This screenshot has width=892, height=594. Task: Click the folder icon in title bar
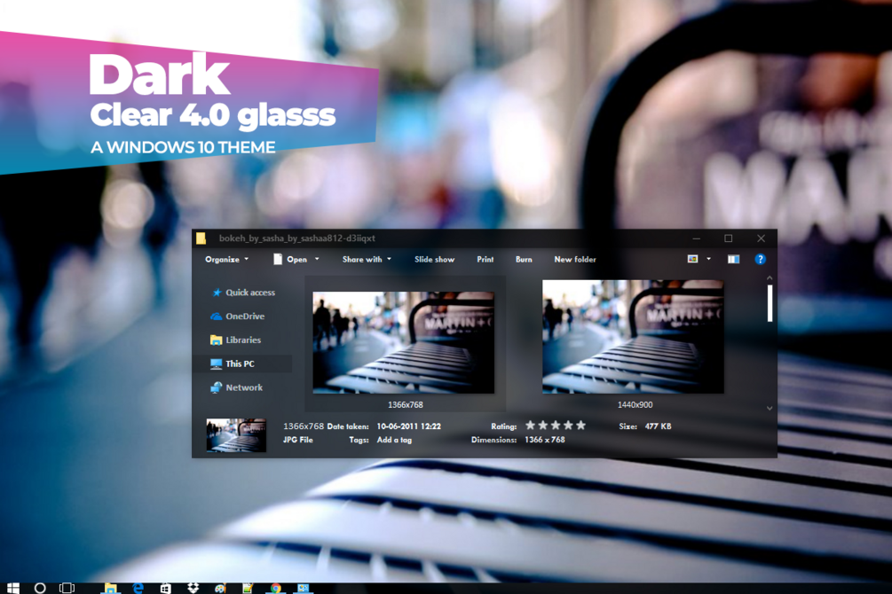click(x=201, y=238)
